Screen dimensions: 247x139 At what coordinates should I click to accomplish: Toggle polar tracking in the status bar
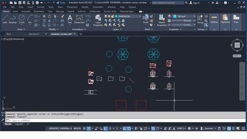(x=110, y=129)
